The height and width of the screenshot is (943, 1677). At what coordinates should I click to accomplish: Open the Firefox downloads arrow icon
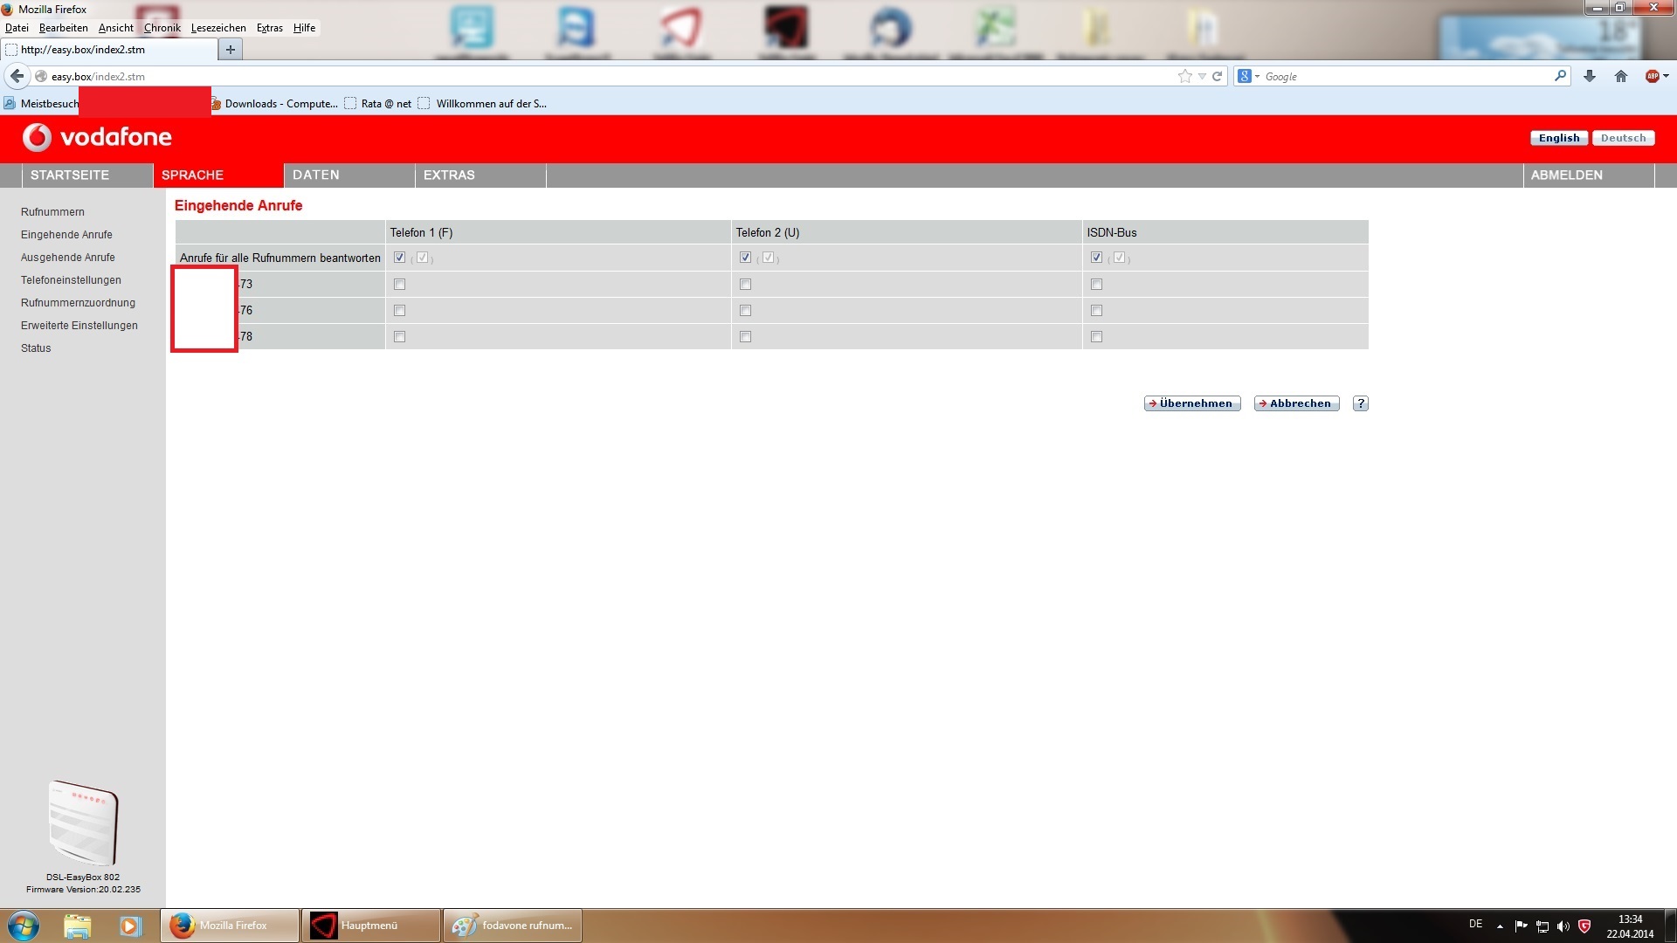1590,76
